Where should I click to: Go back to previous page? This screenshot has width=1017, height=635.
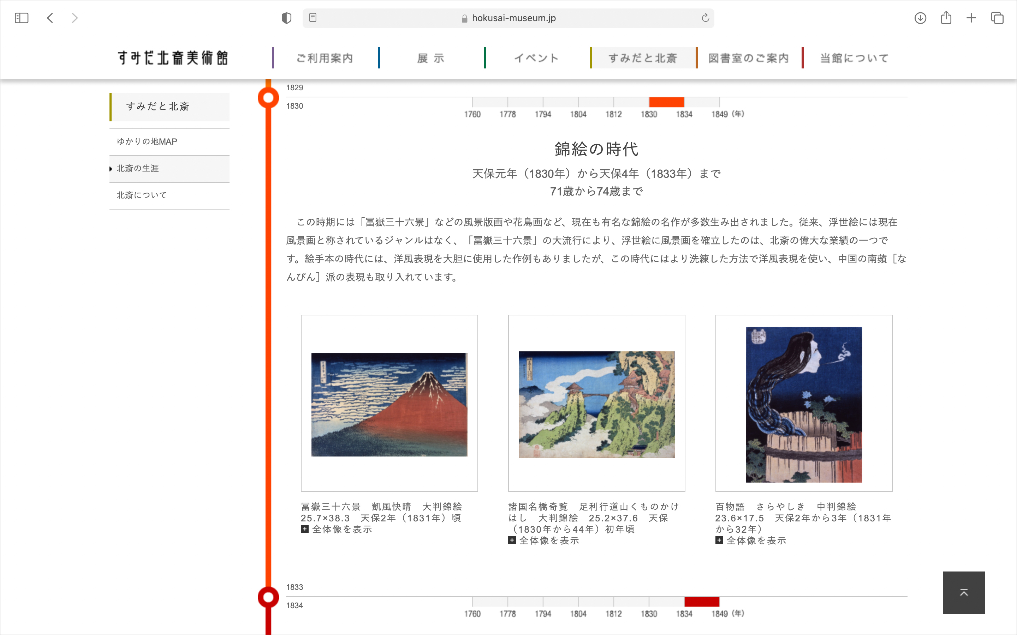50,18
